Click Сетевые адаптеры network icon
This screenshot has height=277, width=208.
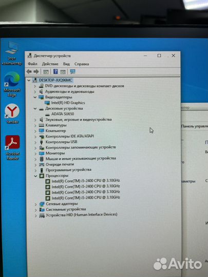[42, 204]
